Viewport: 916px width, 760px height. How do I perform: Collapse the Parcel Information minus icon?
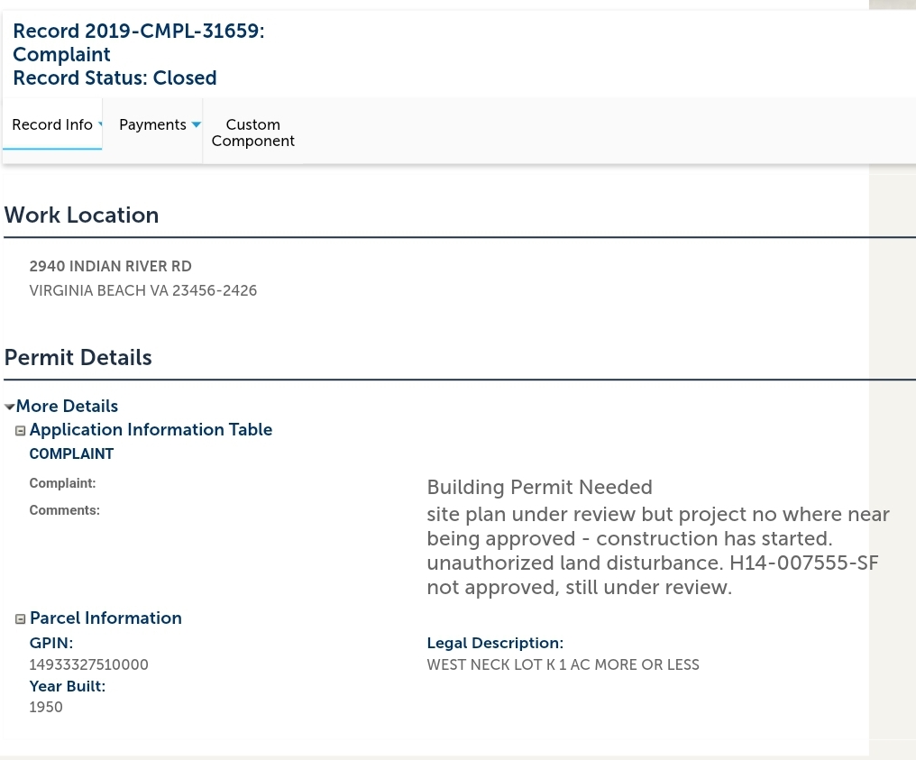click(21, 619)
